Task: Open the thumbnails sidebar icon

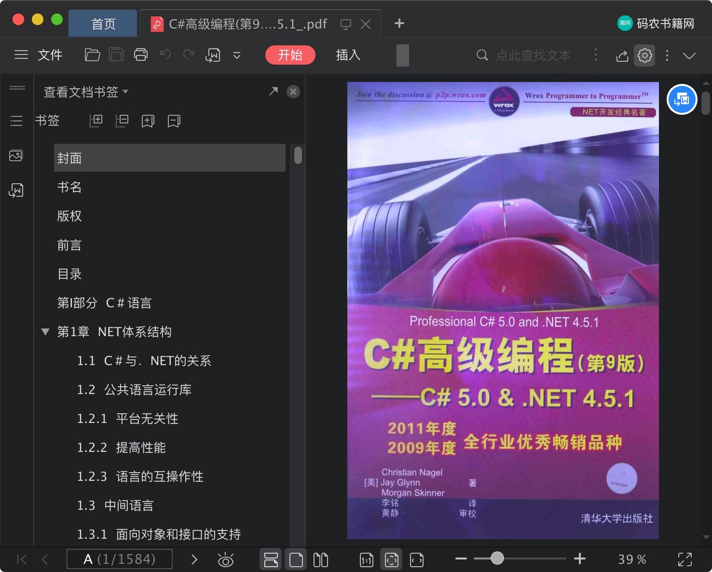Action: pyautogui.click(x=16, y=155)
